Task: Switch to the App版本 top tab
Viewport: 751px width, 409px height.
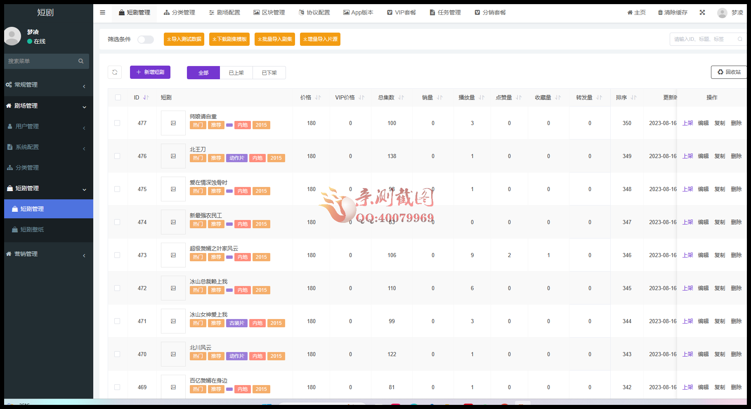Action: coord(358,12)
